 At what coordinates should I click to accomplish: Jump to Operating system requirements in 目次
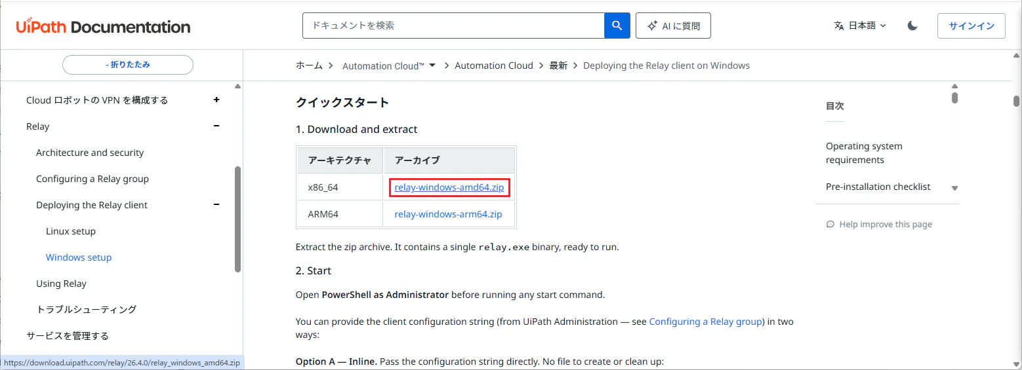[x=864, y=153]
